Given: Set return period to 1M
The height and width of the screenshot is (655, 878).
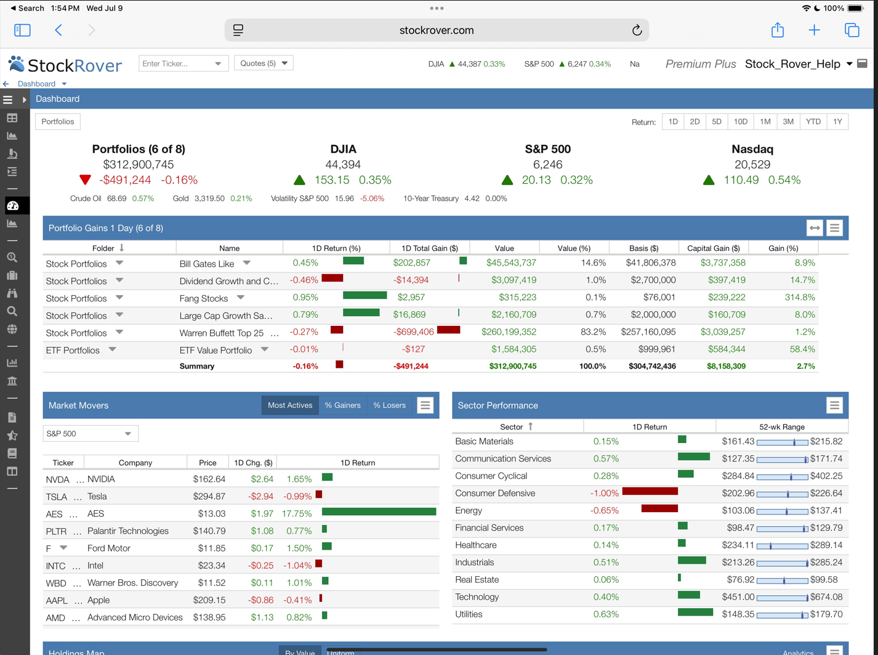Looking at the screenshot, I should (x=765, y=121).
